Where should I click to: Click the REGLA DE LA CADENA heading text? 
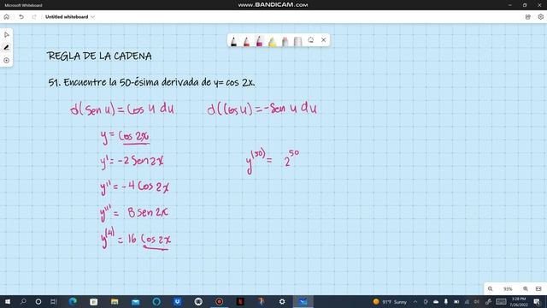pos(99,56)
